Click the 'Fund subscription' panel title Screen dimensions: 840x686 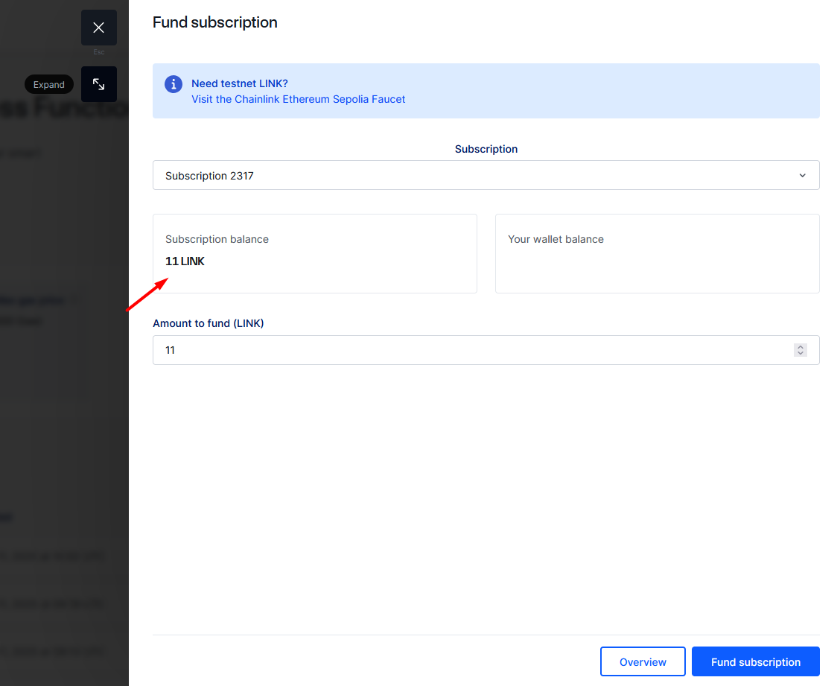pos(215,22)
